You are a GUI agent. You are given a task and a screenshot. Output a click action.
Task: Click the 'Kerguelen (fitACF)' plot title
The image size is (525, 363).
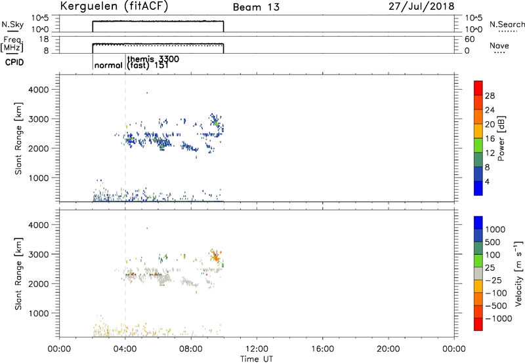114,7
